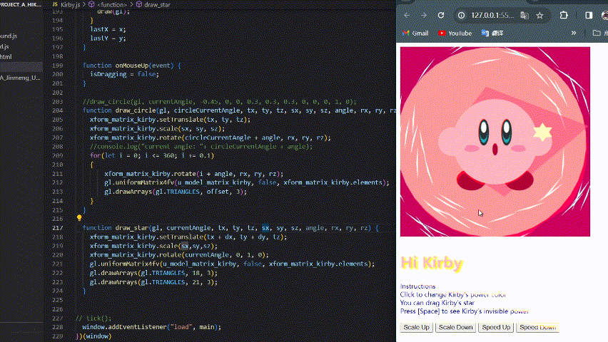Click highlighted 'sx' parameter on line 217
The width and height of the screenshot is (608, 342).
click(265, 228)
